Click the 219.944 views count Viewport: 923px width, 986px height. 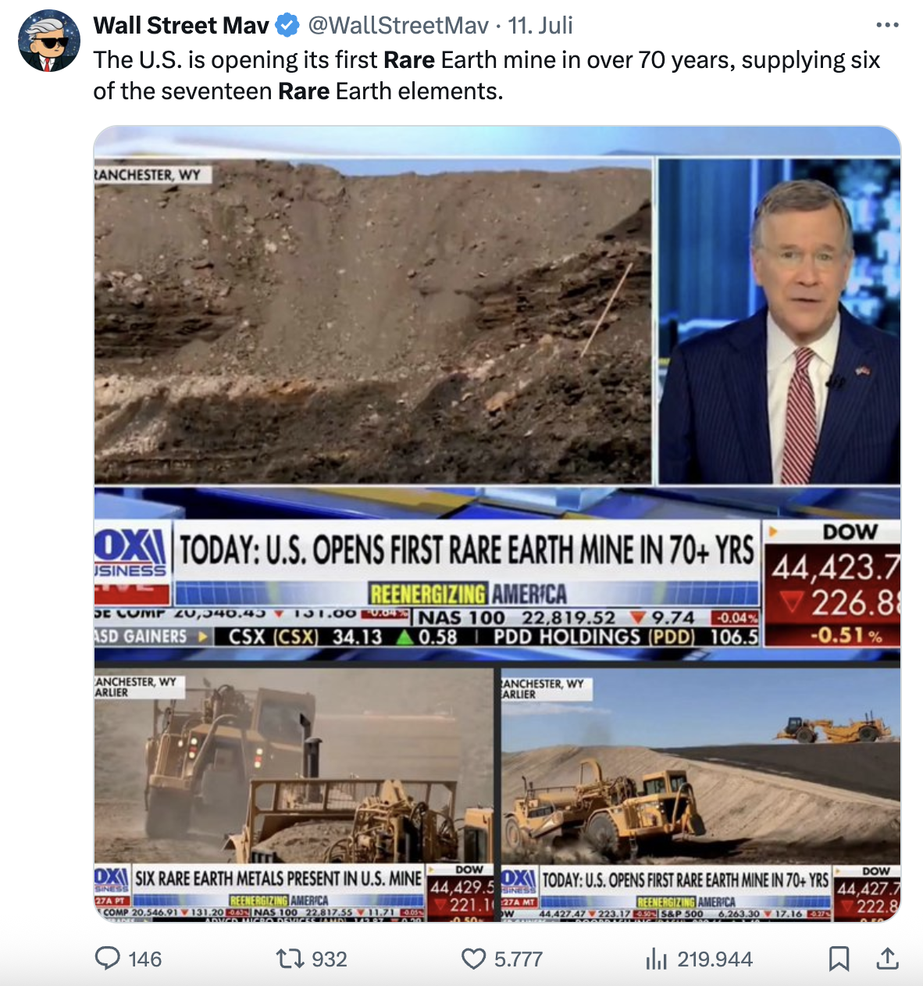pos(715,959)
